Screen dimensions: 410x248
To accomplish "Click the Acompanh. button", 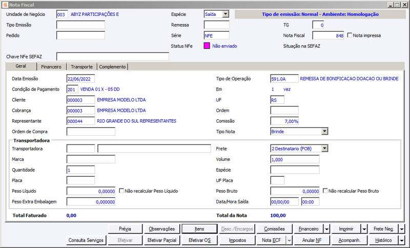I will tap(350, 240).
